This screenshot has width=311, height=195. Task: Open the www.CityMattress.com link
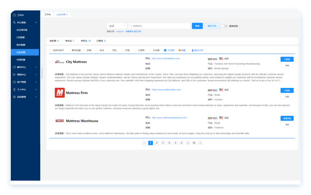click(x=166, y=59)
